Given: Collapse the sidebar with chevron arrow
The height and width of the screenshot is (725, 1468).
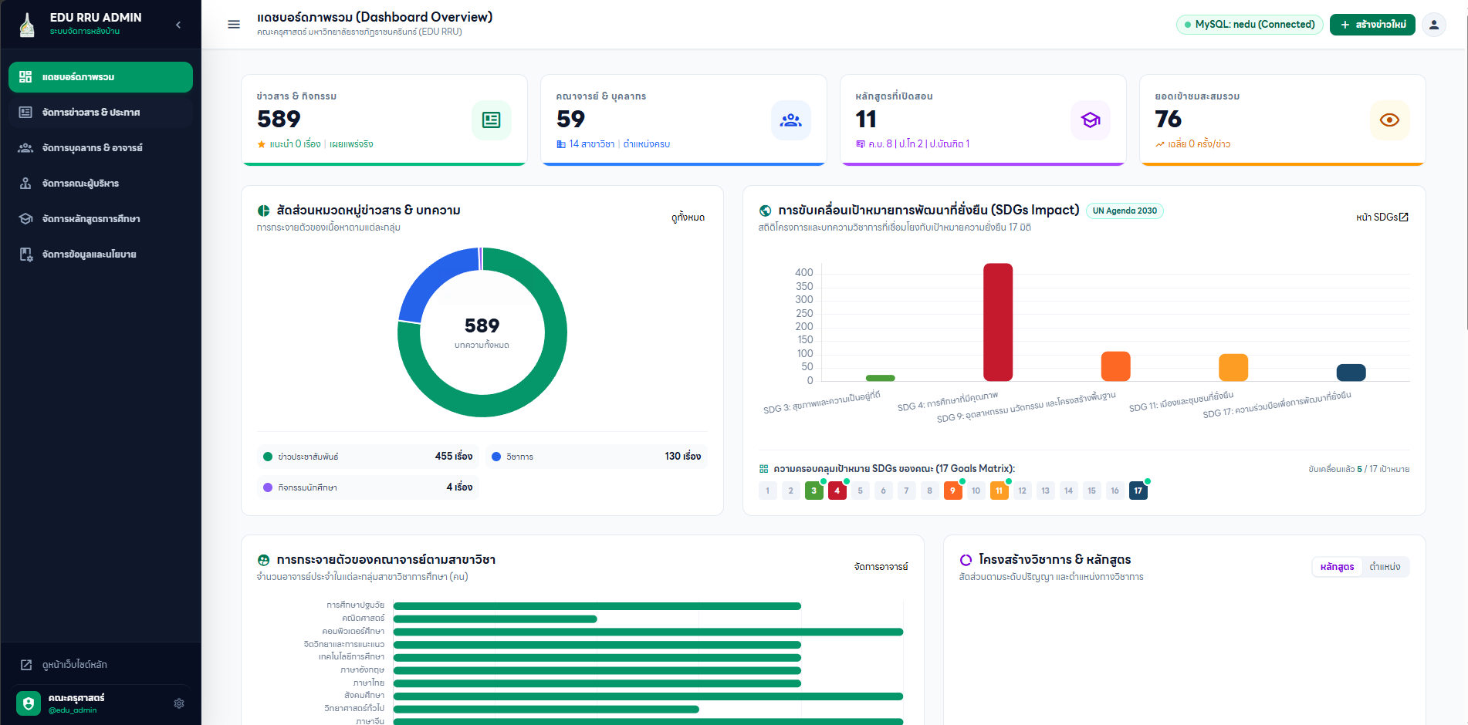Looking at the screenshot, I should [x=178, y=25].
